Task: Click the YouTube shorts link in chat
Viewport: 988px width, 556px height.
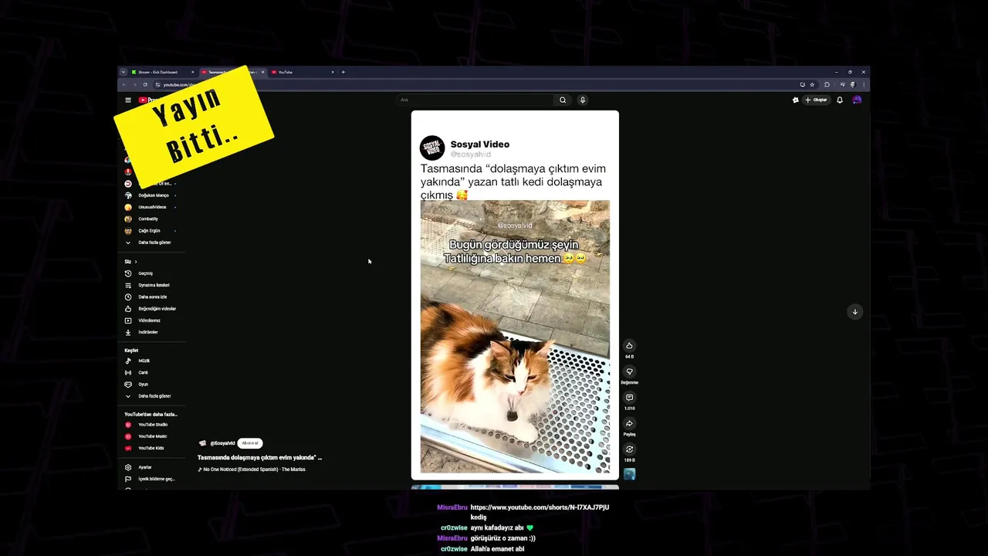Action: click(540, 507)
